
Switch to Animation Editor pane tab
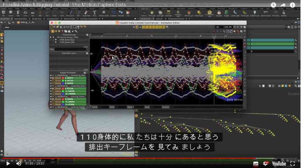coord(21,19)
